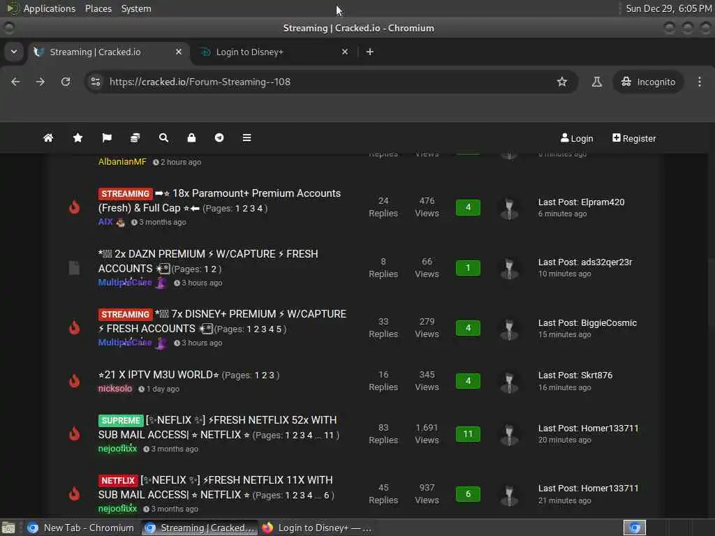Click the SUPREME tag on Netflix 52x thread
Screen dimensions: 715x536
pos(120,420)
